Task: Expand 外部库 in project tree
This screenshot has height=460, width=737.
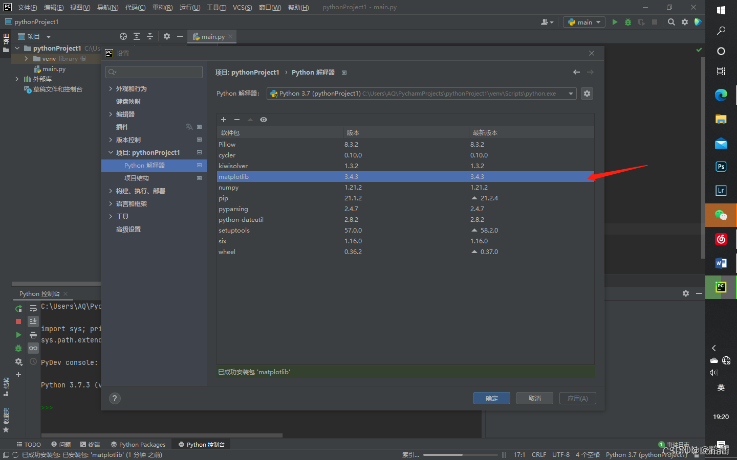Action: click(x=17, y=79)
